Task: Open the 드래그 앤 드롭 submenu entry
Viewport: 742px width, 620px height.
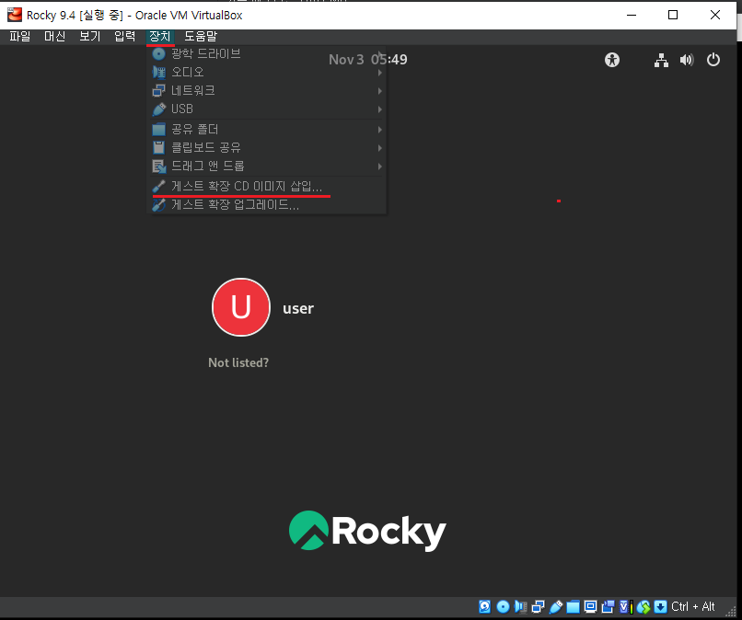Action: (x=267, y=166)
